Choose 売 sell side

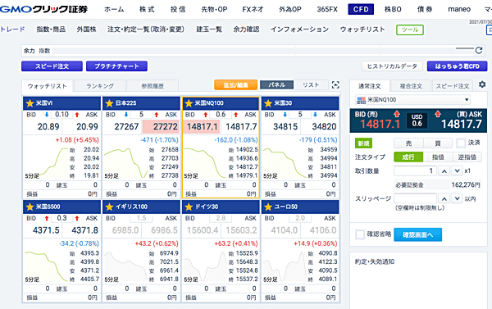tap(408, 143)
